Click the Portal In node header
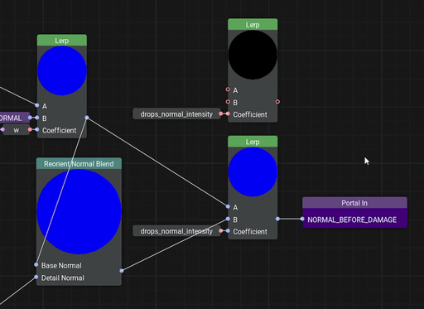 354,203
